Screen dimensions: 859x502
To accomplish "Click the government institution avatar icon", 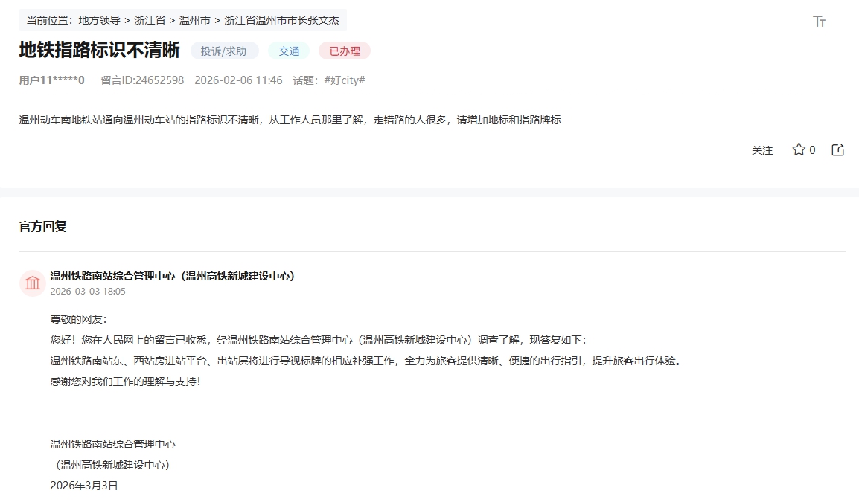I will tap(32, 283).
